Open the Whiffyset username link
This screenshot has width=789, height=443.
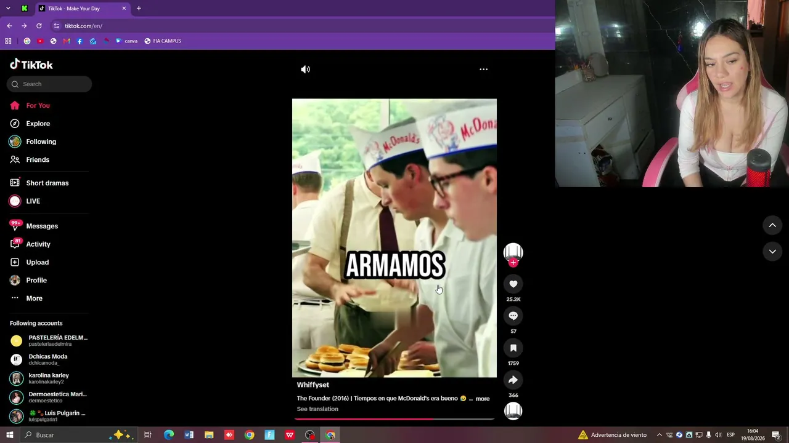click(313, 385)
